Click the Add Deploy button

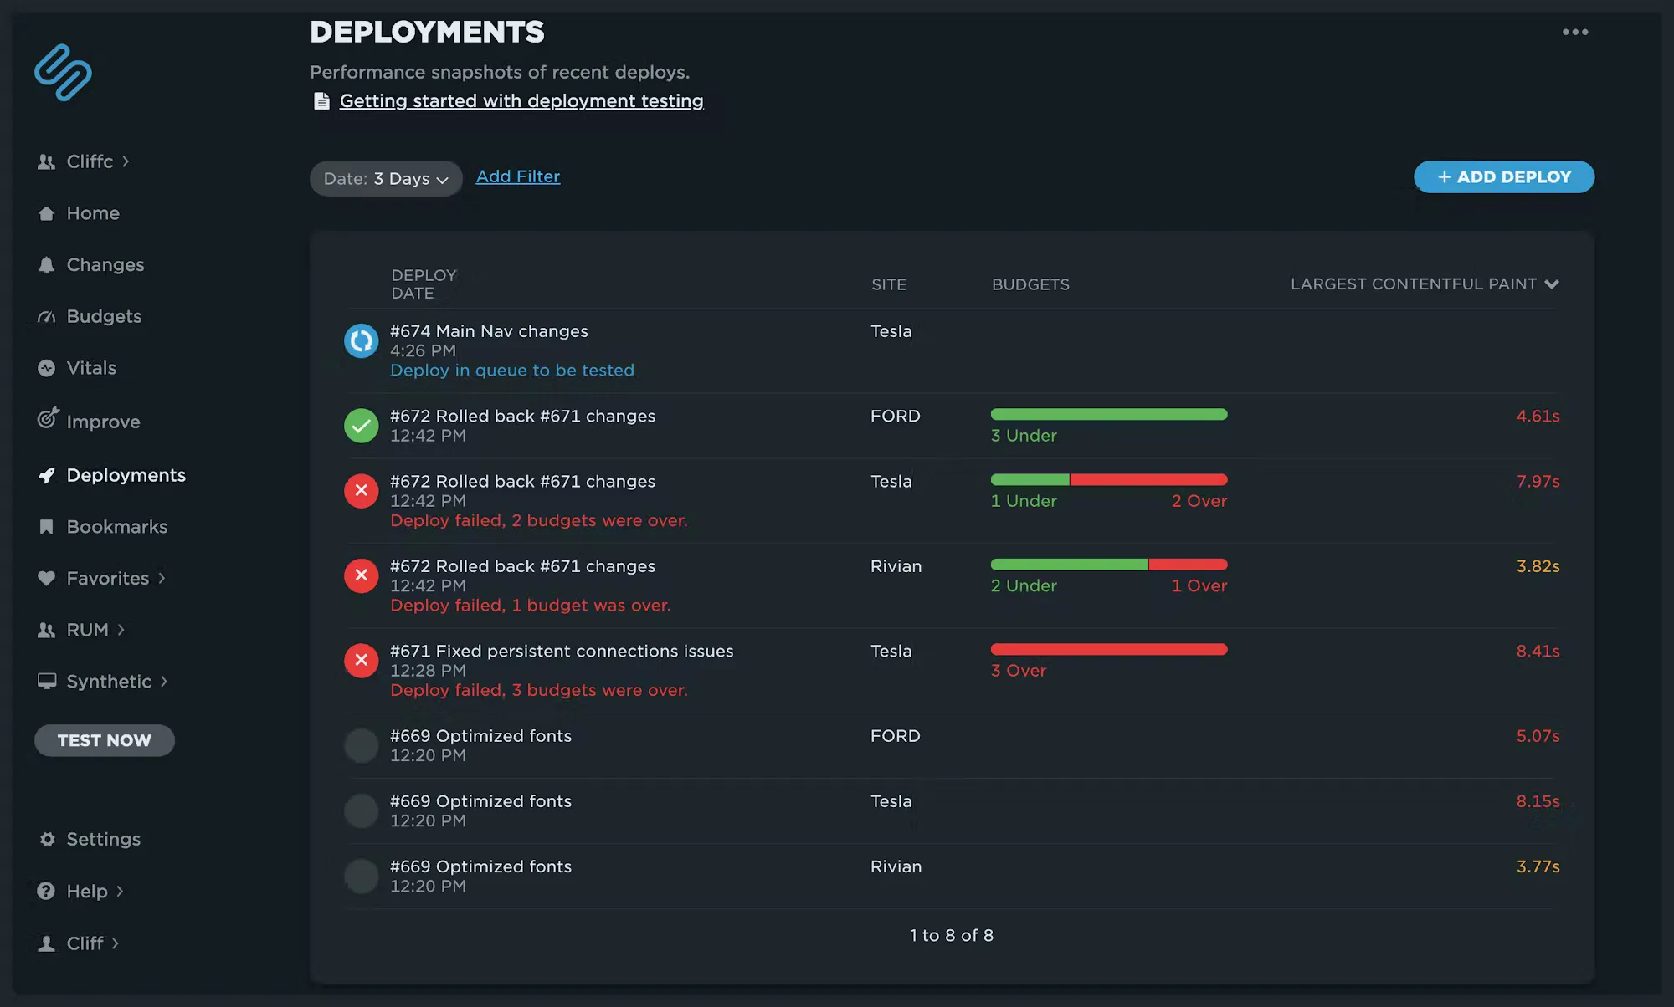[x=1503, y=176]
